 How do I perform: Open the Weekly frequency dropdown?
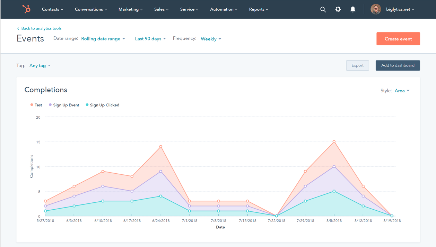coord(211,39)
